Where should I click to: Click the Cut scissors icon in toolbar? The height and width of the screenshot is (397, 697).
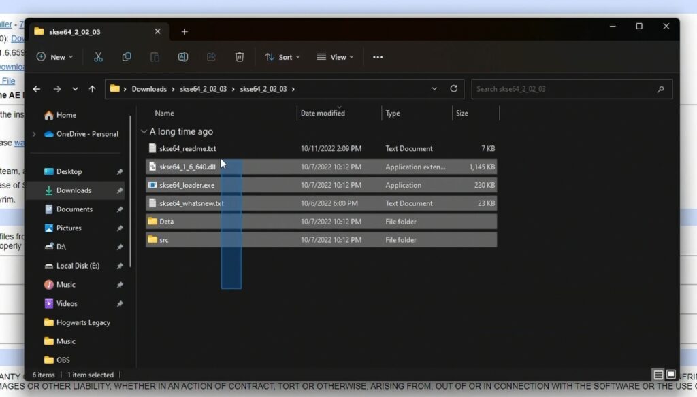(x=98, y=57)
